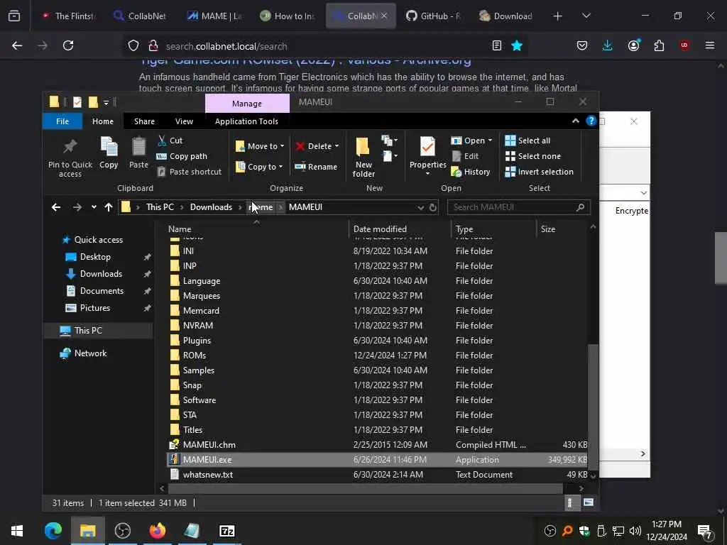Open recent locations dropdown arrow

point(94,207)
